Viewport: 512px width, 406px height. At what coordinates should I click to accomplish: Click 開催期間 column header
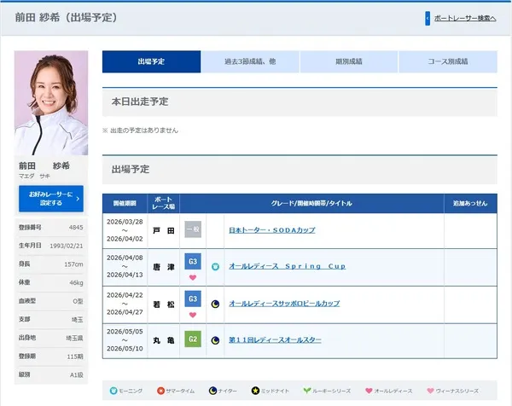pyautogui.click(x=125, y=203)
